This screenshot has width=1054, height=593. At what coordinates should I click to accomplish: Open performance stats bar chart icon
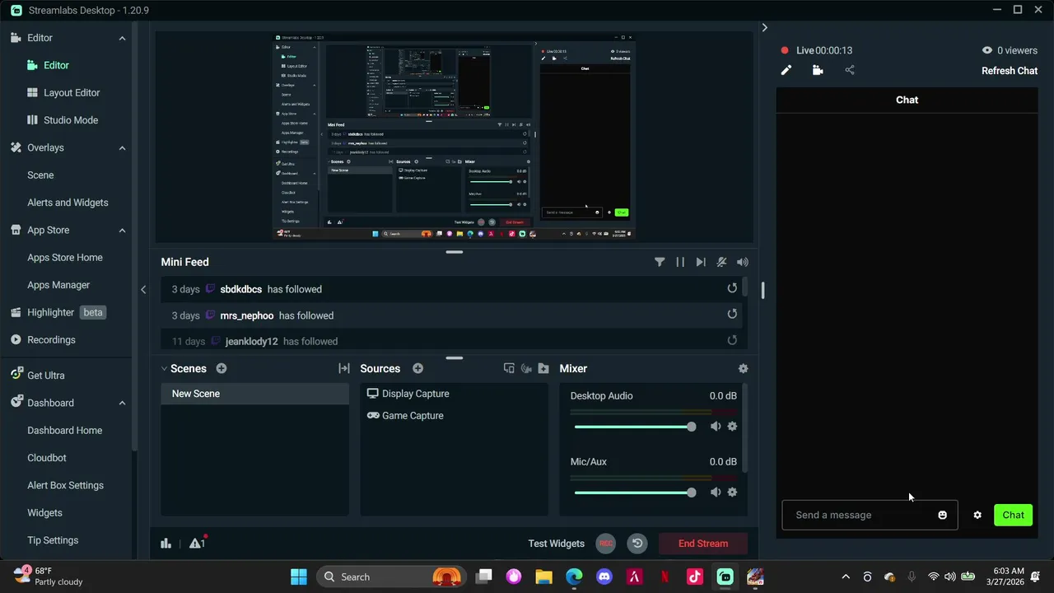point(166,543)
